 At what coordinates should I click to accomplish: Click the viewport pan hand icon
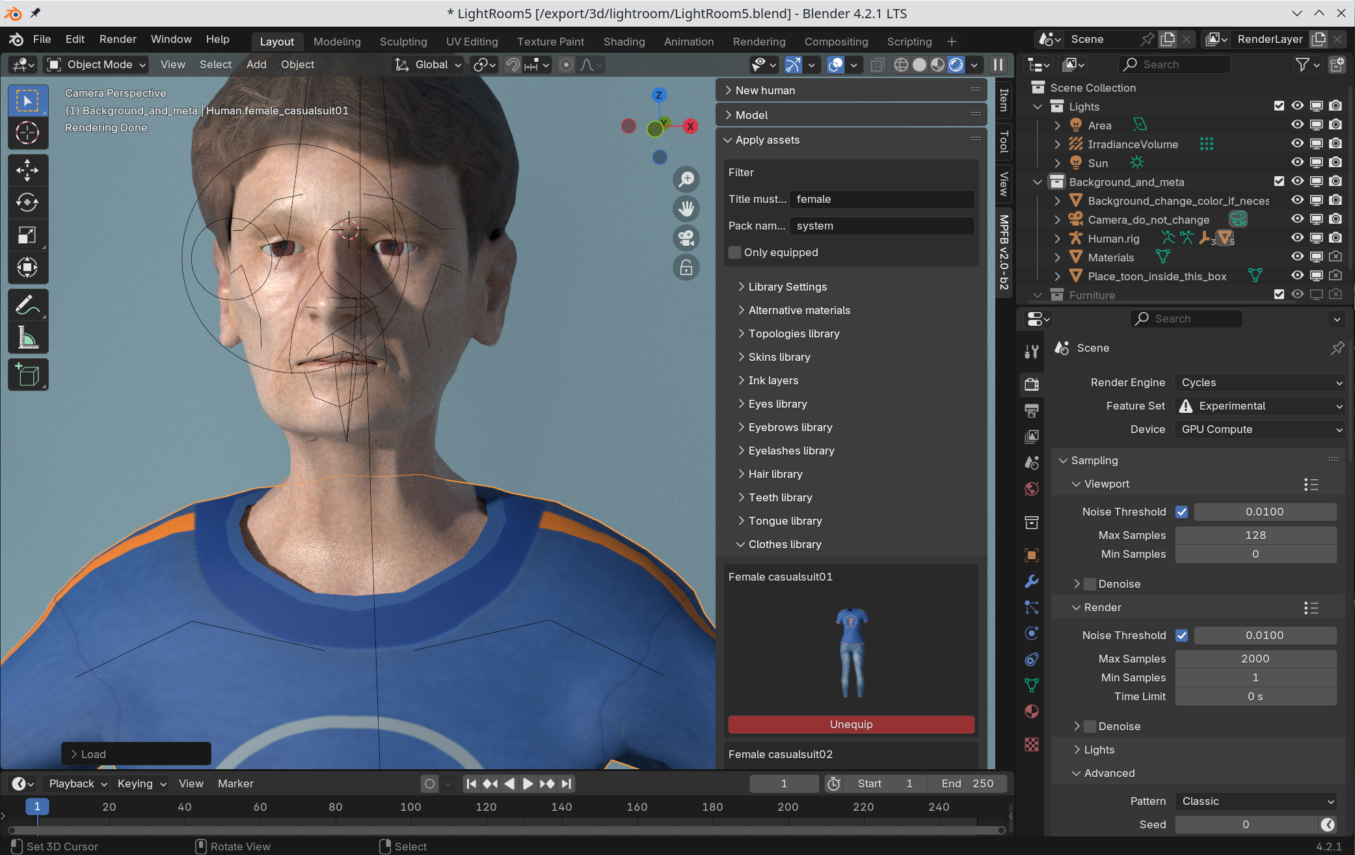pyautogui.click(x=686, y=209)
